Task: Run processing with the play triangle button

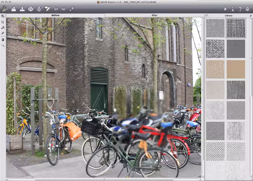Action: [225, 9]
